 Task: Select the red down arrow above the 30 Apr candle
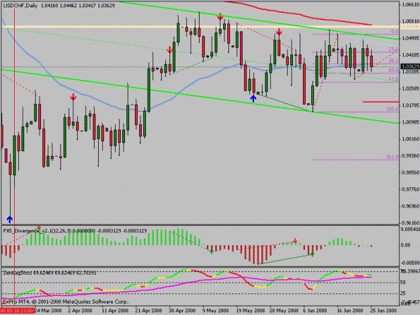point(169,50)
